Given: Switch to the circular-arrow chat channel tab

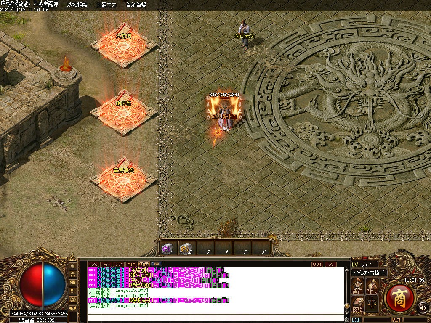Looking at the screenshot, I should 106,264.
